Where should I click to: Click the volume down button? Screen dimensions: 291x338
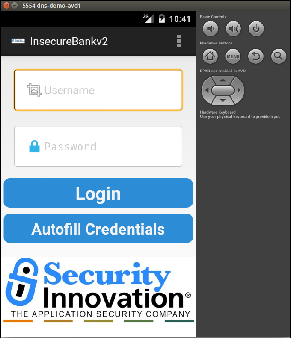[211, 28]
